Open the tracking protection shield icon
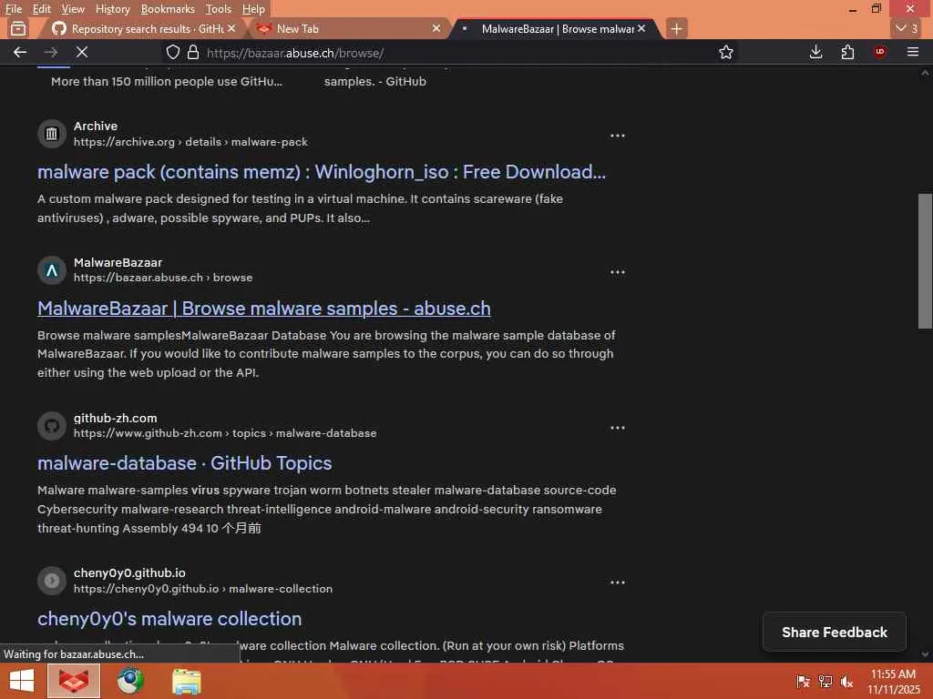The width and height of the screenshot is (933, 699). tap(172, 52)
